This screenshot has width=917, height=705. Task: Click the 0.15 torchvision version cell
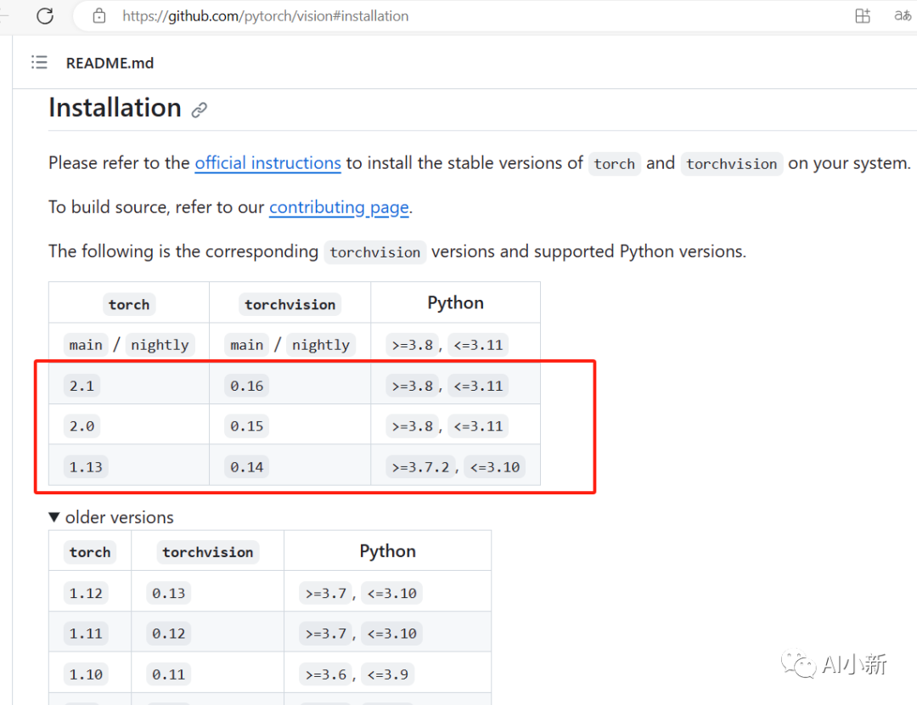click(247, 426)
